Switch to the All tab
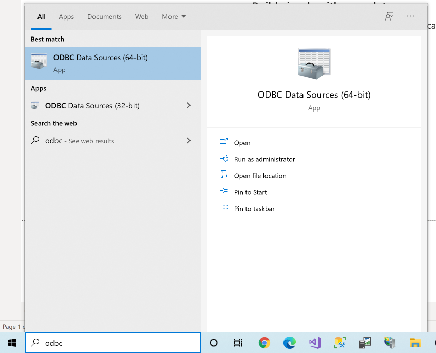 tap(42, 16)
